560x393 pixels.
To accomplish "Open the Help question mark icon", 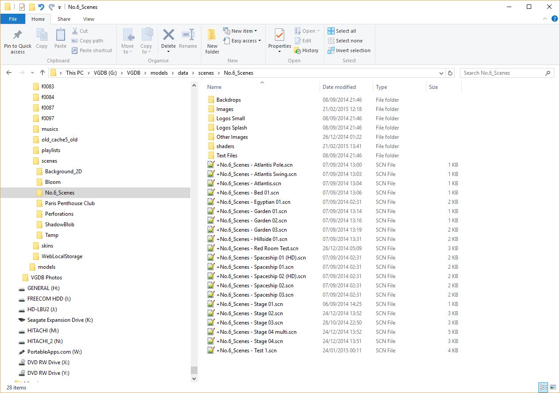I will (554, 19).
